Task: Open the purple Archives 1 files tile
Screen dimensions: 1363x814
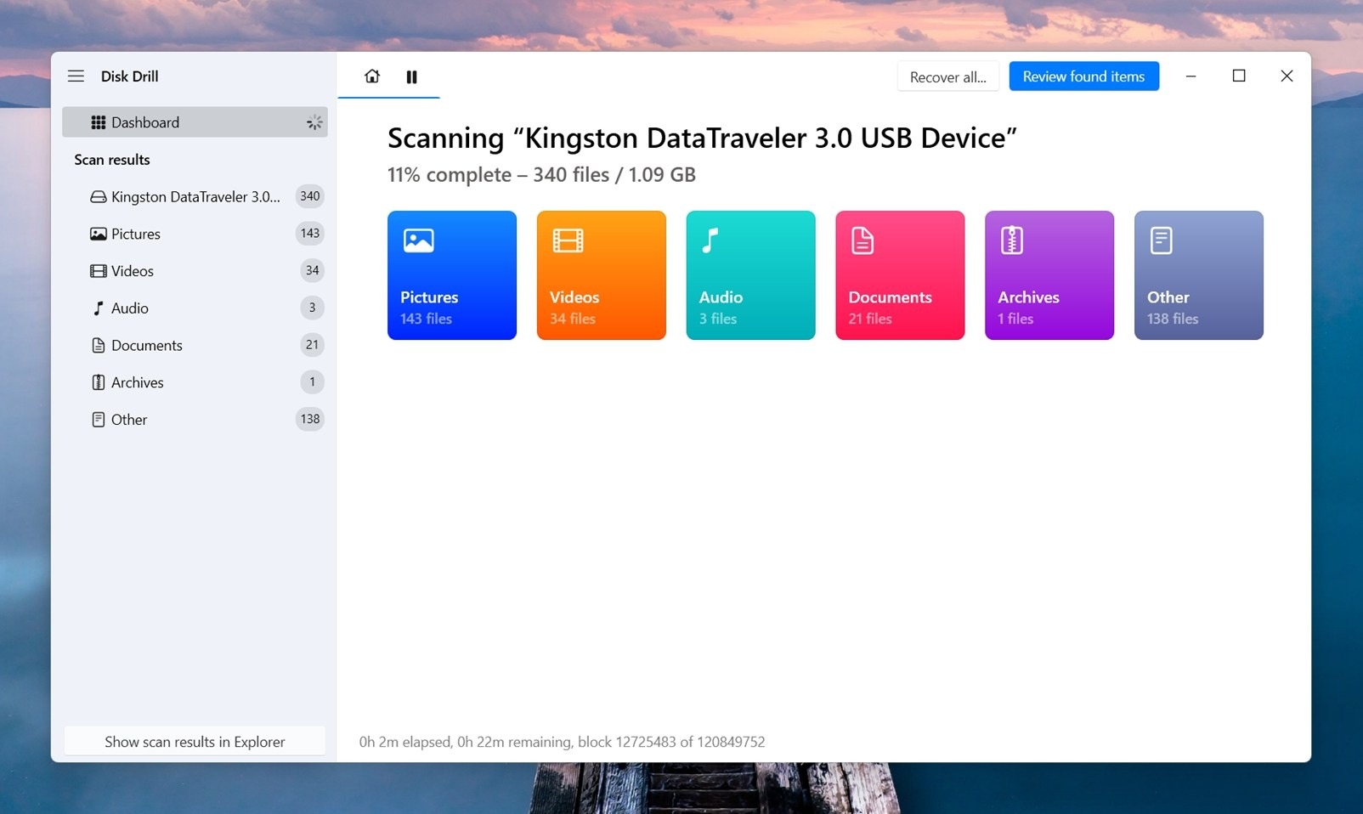Action: pos(1049,275)
